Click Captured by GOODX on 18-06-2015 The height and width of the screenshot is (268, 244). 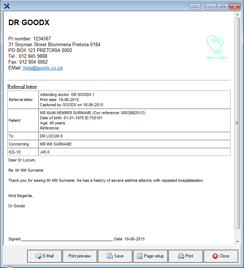pyautogui.click(x=72, y=105)
